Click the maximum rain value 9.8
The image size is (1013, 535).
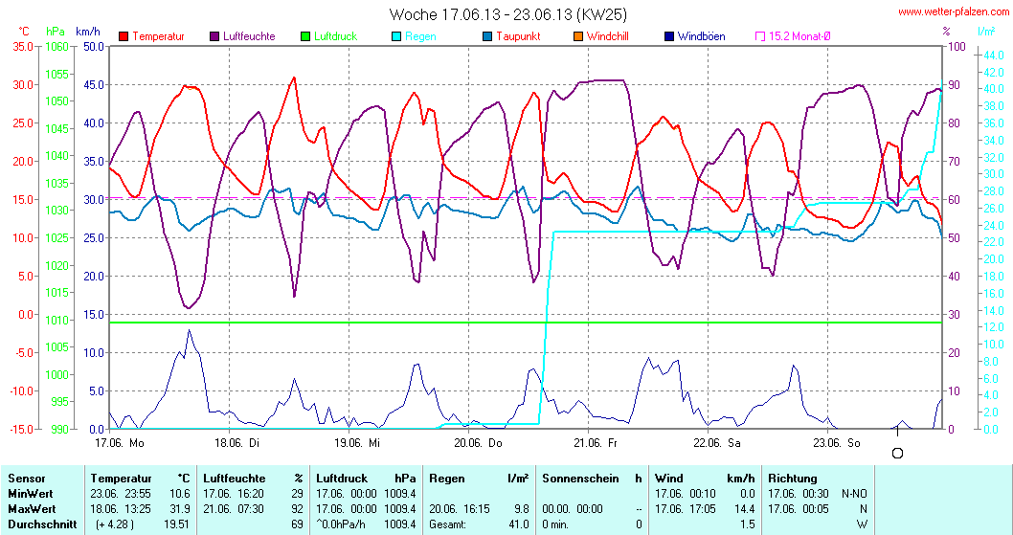pos(522,509)
